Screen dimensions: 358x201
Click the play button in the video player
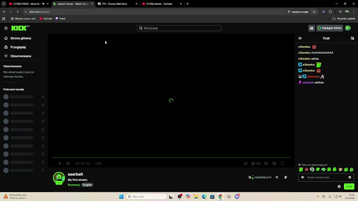60,164
